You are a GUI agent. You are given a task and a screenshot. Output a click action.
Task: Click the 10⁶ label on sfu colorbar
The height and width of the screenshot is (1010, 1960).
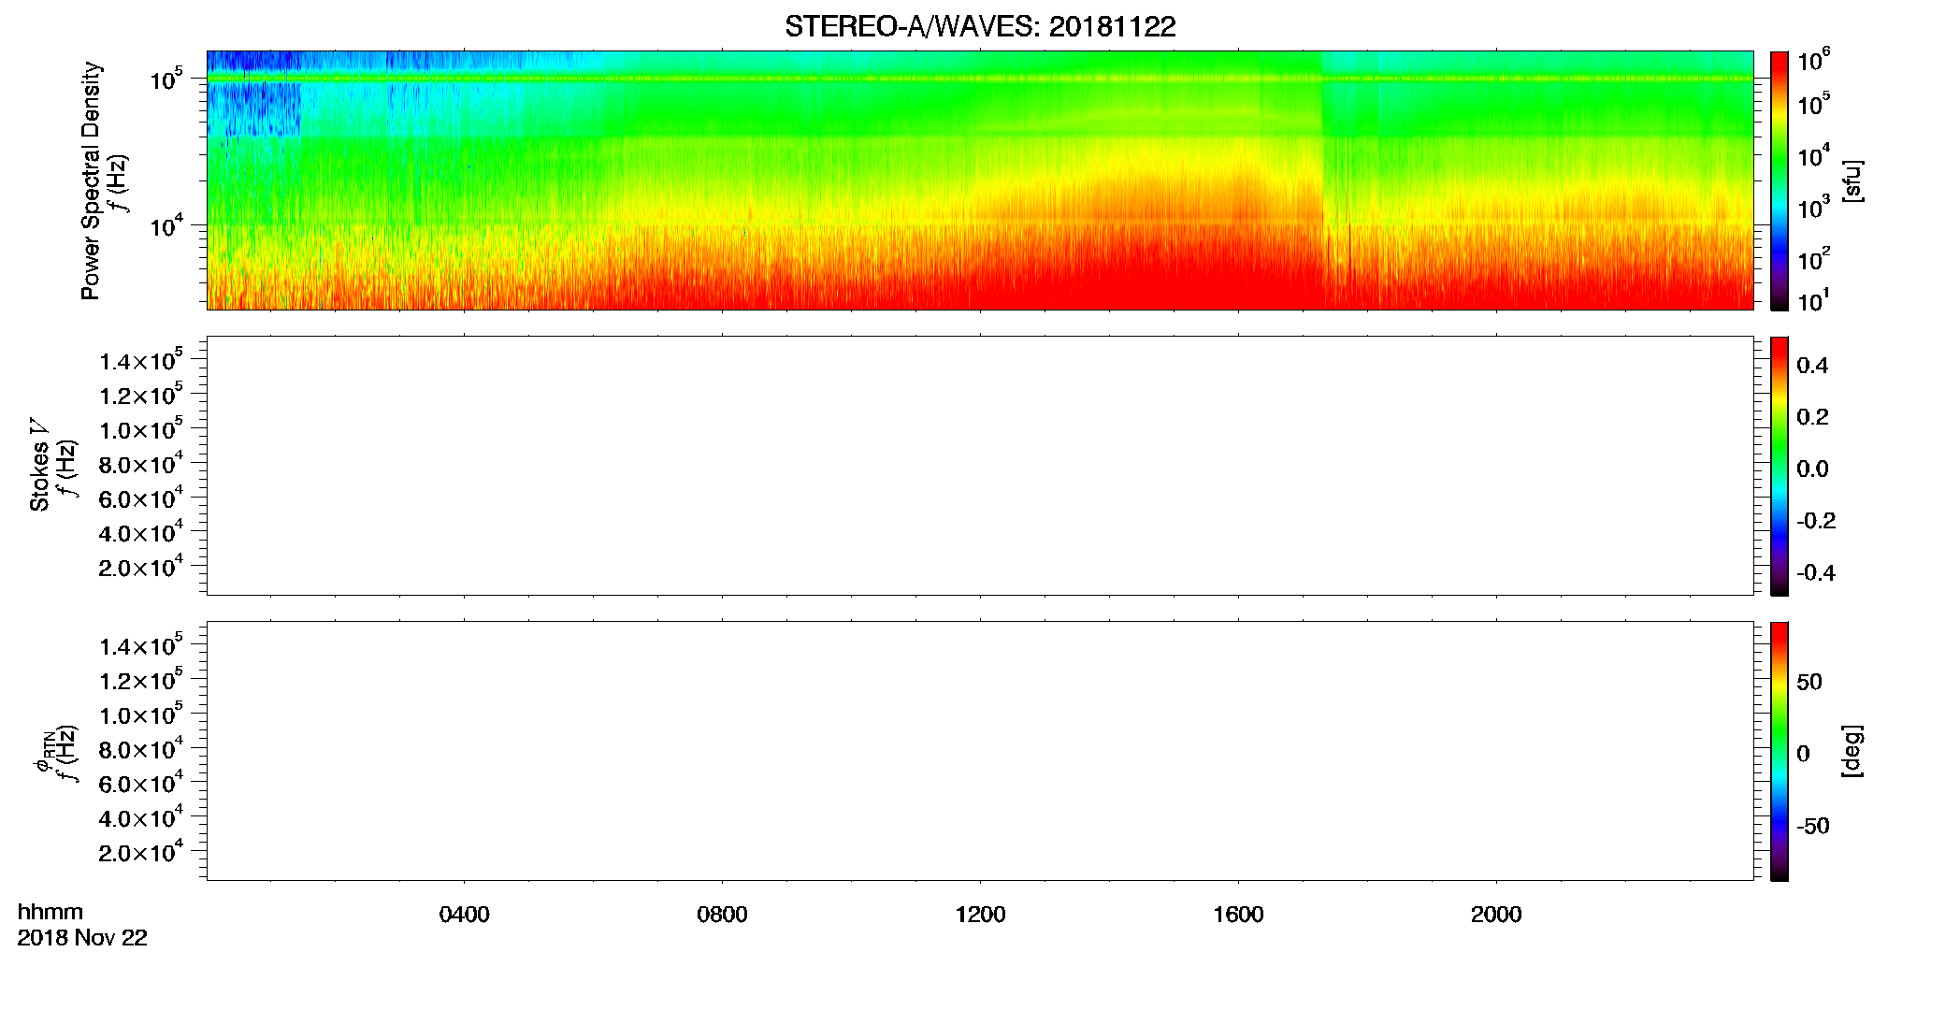click(x=1813, y=61)
